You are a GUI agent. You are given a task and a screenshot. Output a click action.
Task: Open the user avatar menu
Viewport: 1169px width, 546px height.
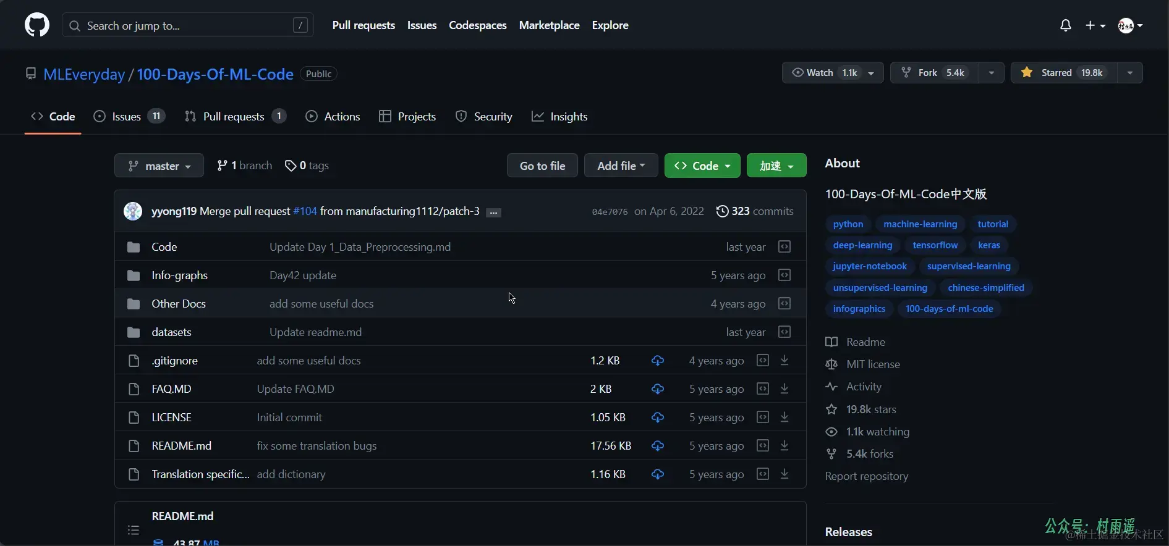1130,25
